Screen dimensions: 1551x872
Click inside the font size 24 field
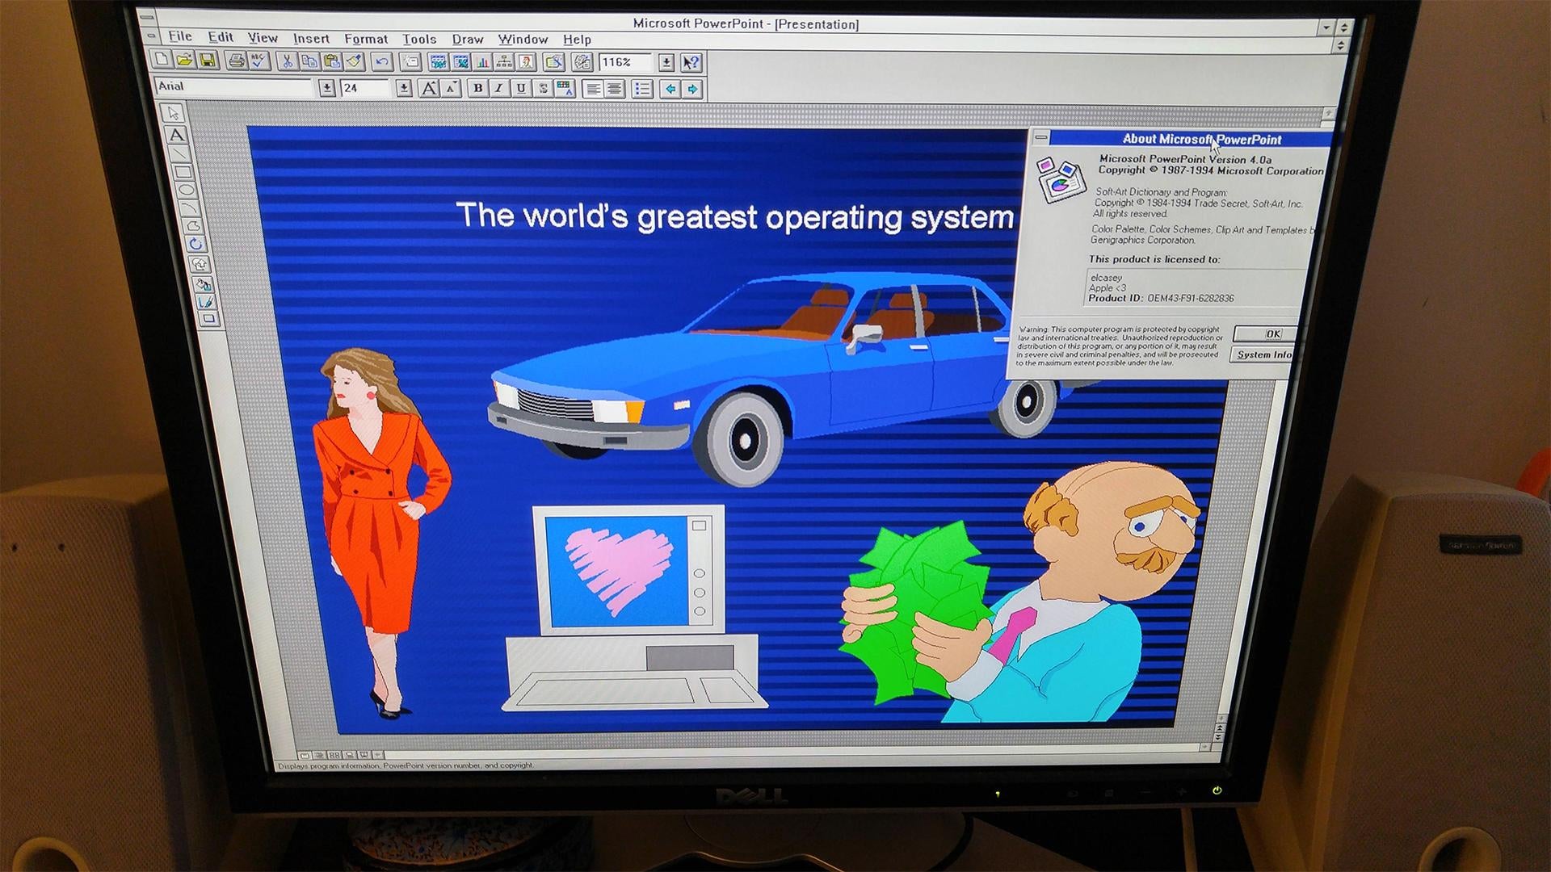[365, 88]
